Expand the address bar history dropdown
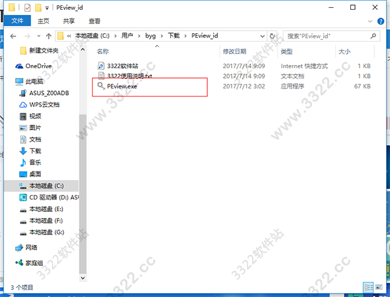This screenshot has width=390, height=297. coord(262,36)
